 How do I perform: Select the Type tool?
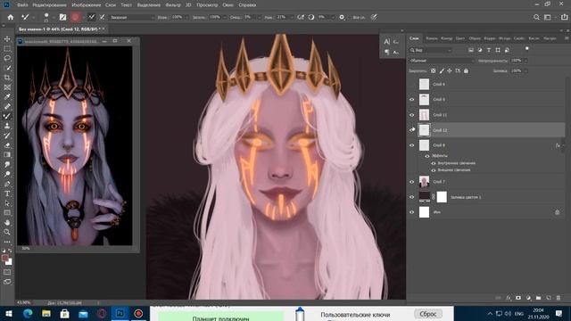click(x=7, y=193)
